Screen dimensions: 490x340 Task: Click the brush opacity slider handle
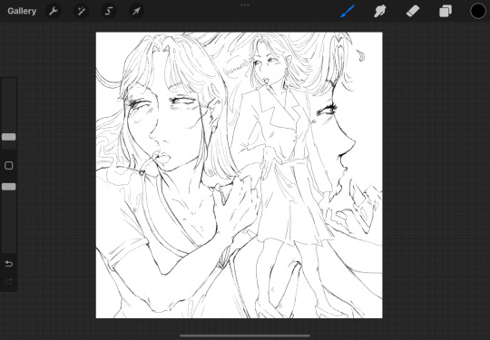pyautogui.click(x=9, y=187)
